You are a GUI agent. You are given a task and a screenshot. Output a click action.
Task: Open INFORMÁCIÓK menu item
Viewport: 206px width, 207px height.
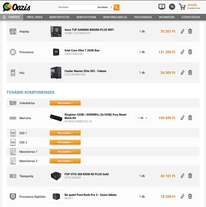(167, 17)
